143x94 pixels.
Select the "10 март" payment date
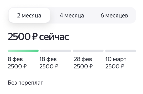click(x=116, y=59)
